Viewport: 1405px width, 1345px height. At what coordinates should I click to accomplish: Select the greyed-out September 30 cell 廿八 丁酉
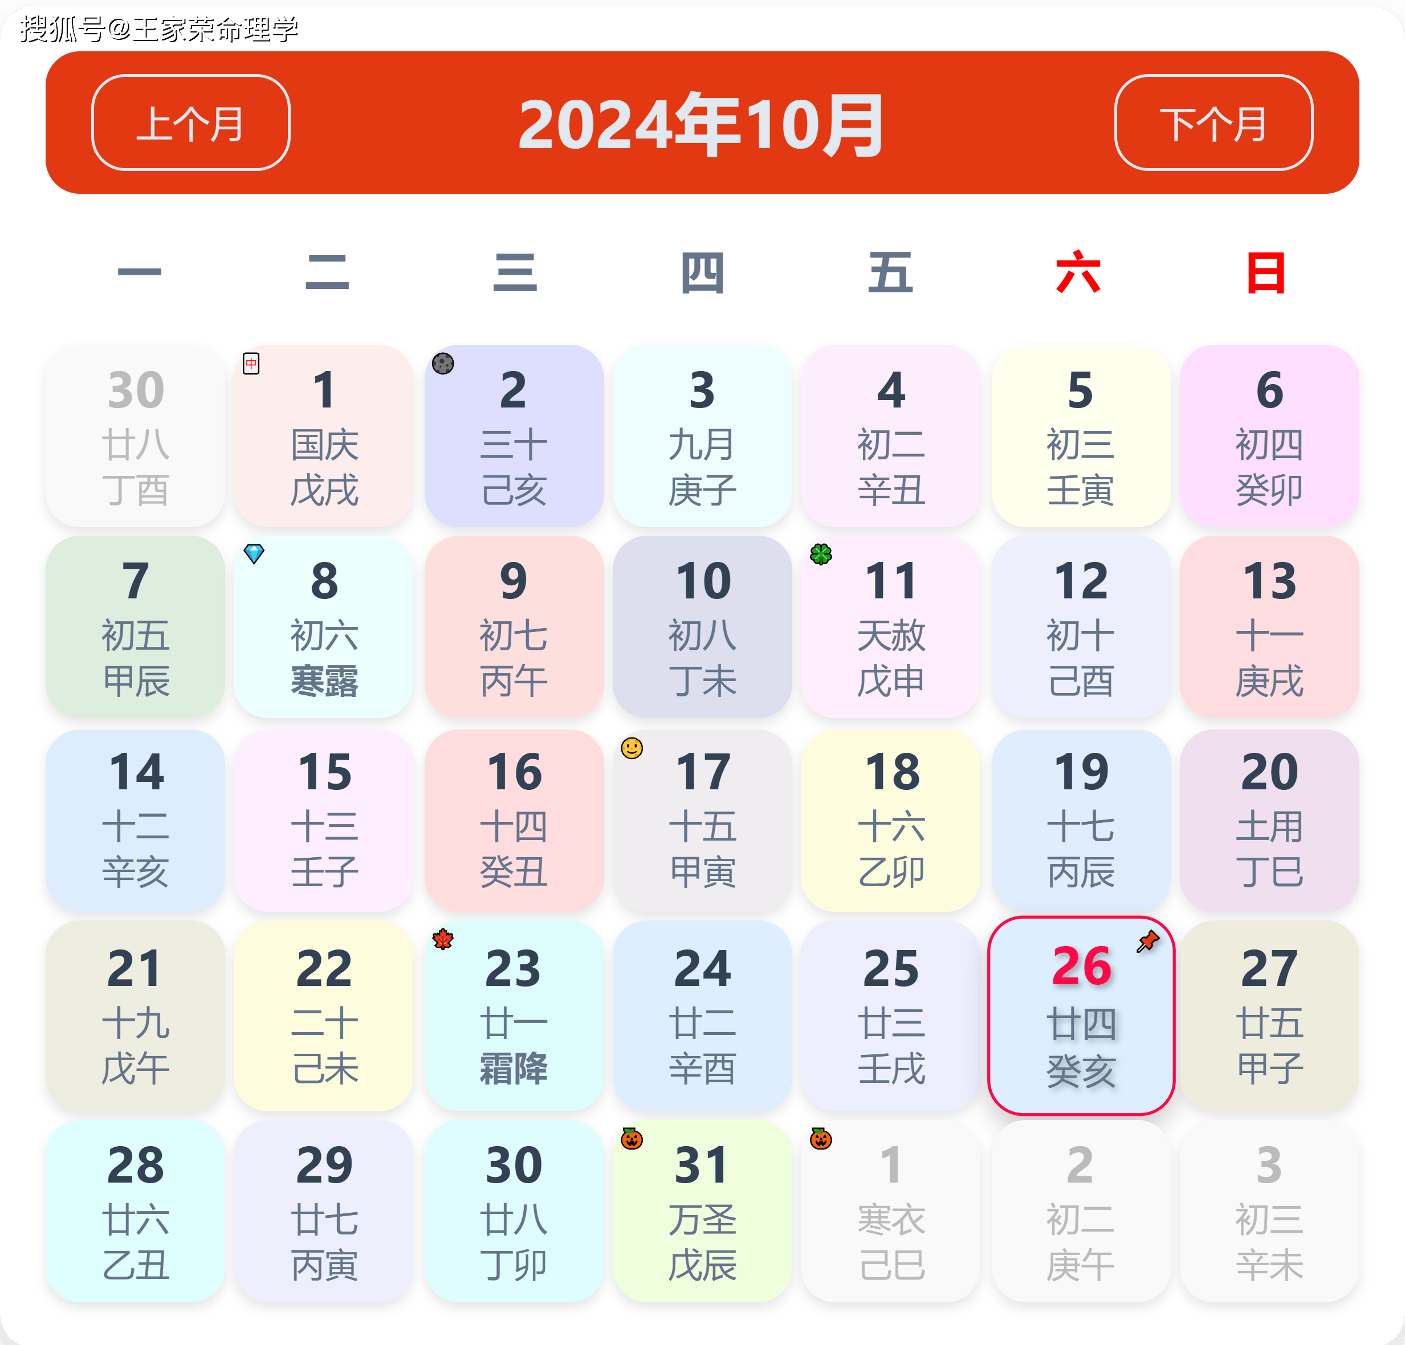136,437
